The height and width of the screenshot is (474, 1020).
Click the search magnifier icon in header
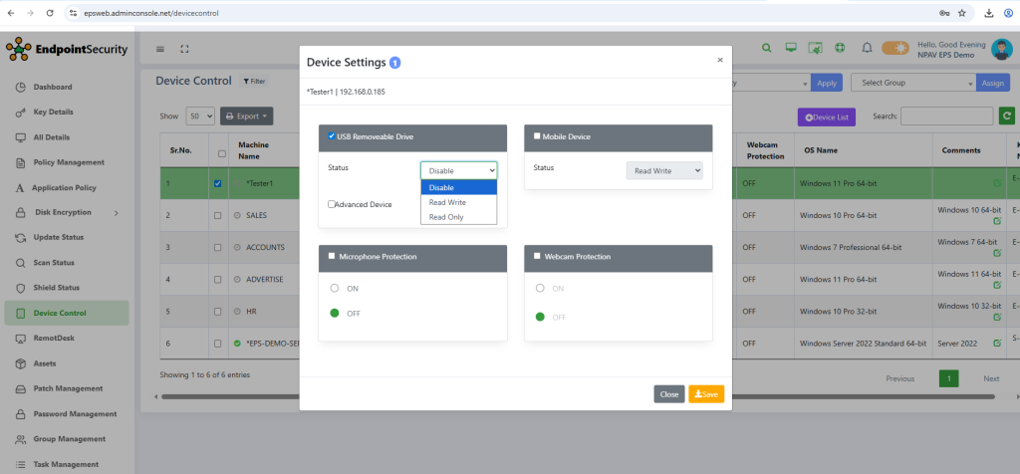click(766, 48)
